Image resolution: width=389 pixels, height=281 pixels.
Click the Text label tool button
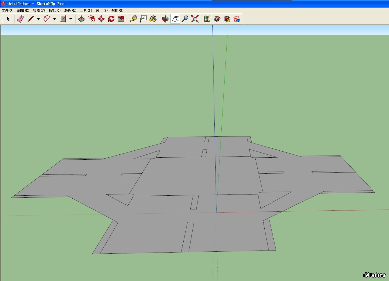[143, 19]
